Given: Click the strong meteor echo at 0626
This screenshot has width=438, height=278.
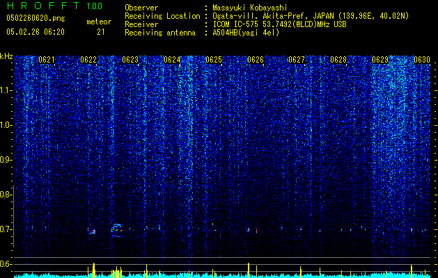Looking at the screenshot, I should coord(248,229).
